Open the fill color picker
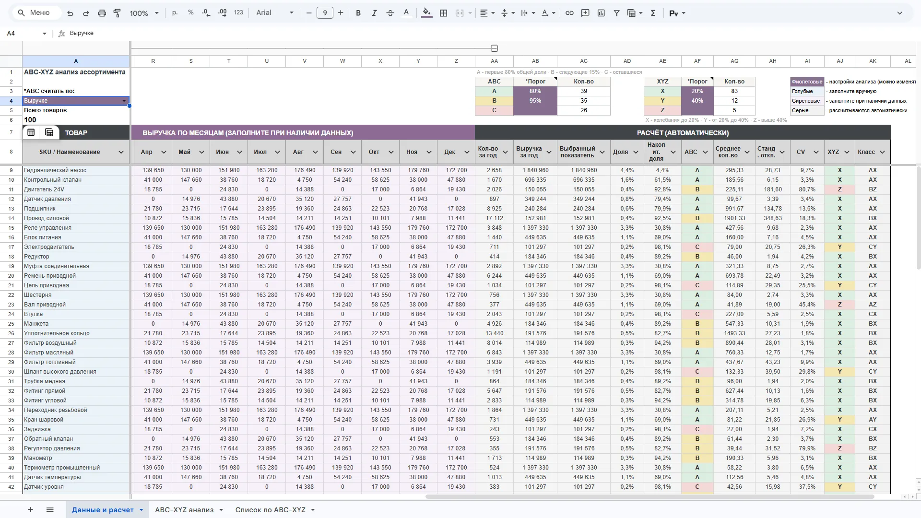Viewport: 921px width, 518px height. pos(426,13)
